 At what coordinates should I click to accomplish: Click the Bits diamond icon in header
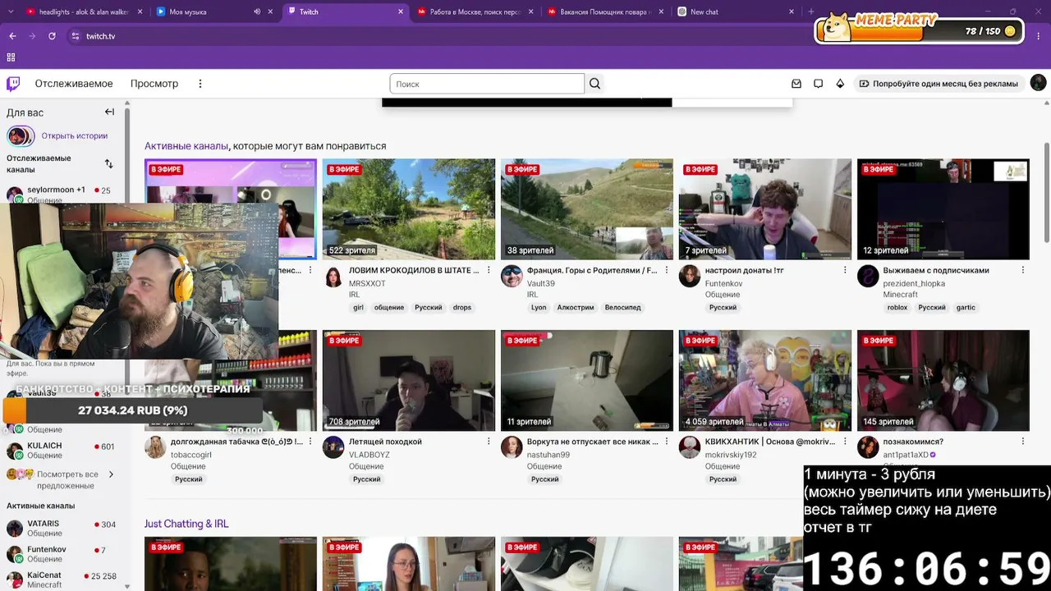point(840,84)
